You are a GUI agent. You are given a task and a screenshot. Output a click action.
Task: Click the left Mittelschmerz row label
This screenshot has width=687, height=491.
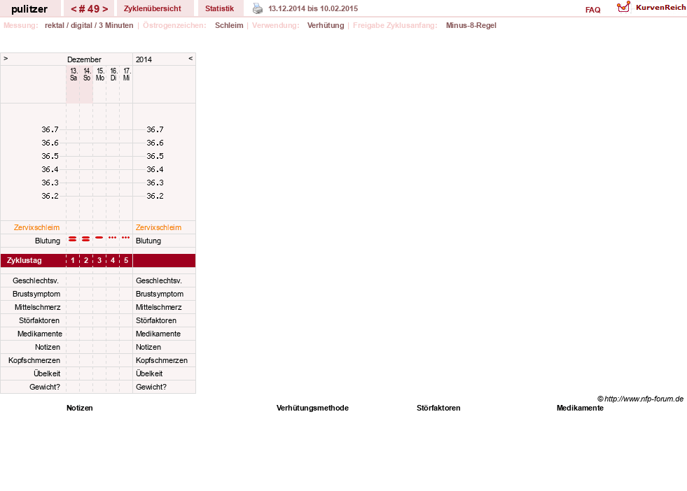point(37,307)
